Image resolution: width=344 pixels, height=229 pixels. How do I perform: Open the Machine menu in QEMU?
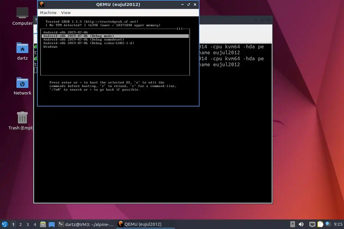point(48,13)
